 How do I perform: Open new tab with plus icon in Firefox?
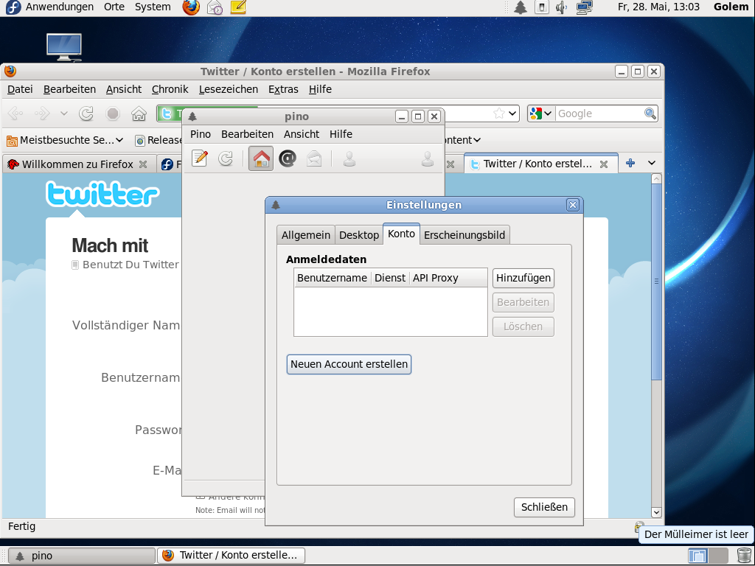[630, 163]
